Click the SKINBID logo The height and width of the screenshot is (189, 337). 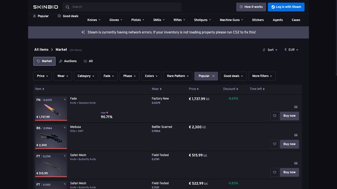(x=45, y=7)
